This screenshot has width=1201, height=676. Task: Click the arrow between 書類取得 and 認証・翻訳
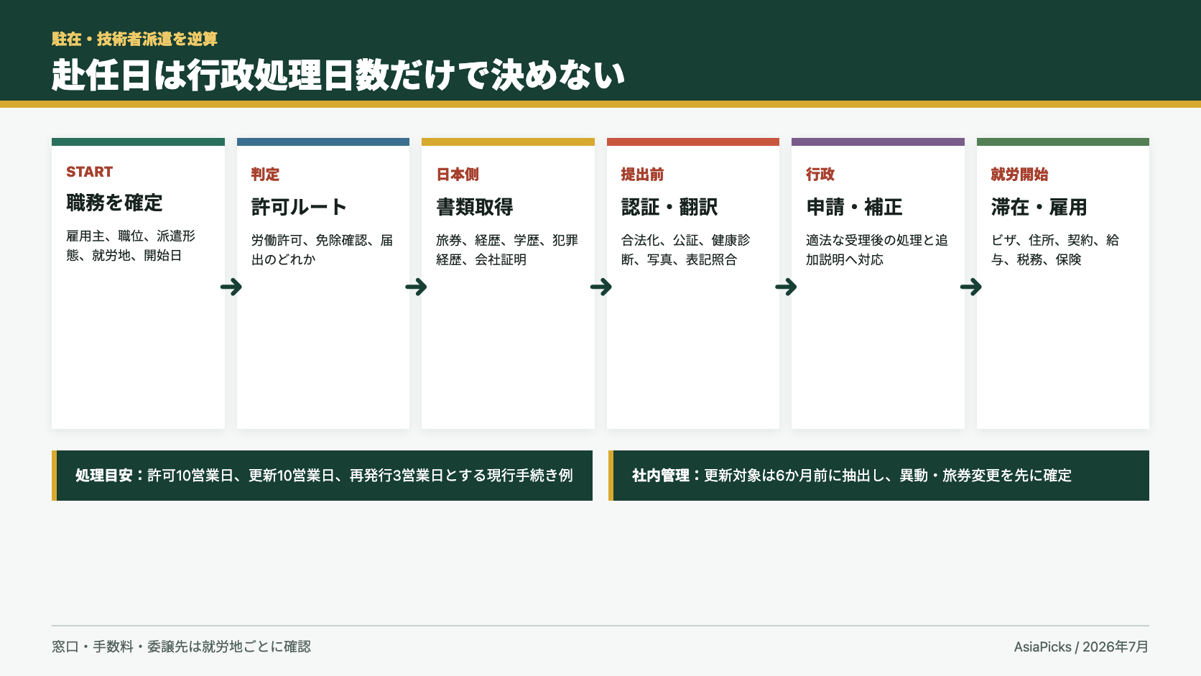coord(601,287)
